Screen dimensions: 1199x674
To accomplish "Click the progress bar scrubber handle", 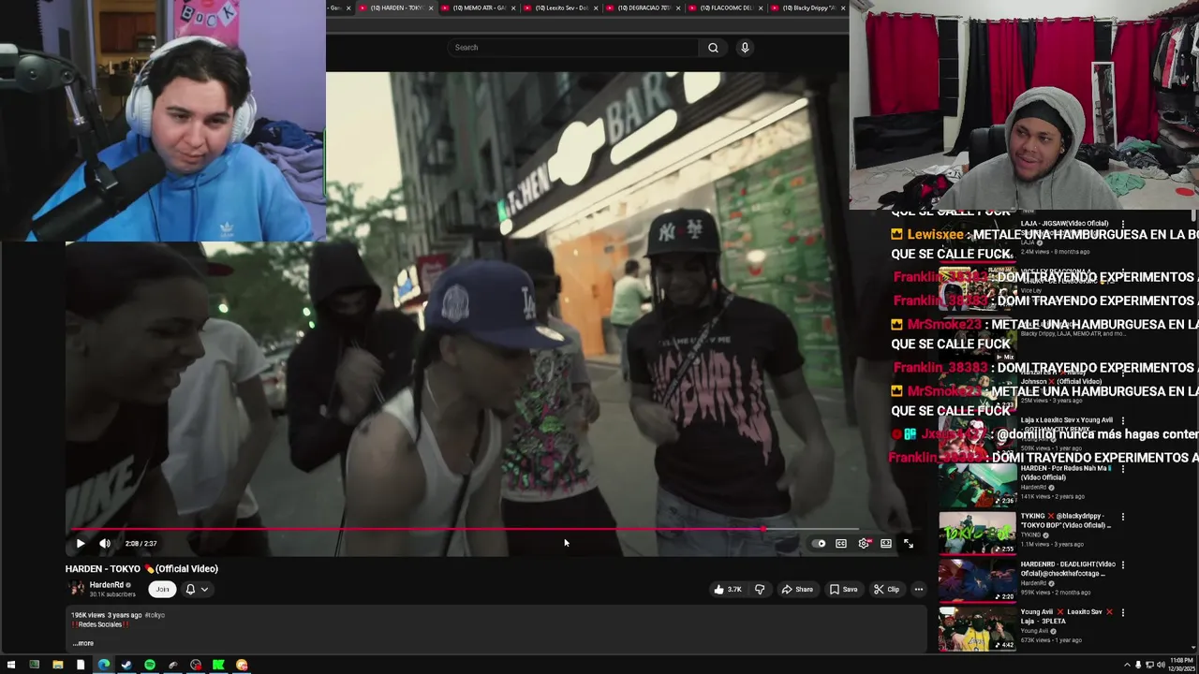I will point(762,529).
